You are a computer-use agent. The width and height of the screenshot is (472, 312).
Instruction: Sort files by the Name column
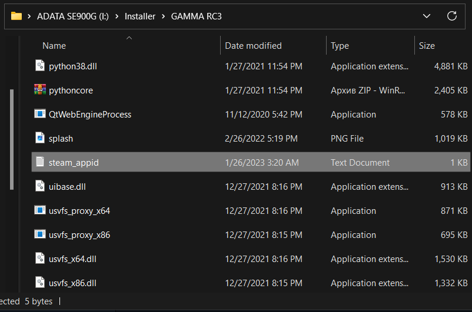click(x=54, y=46)
